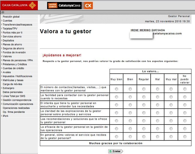The width and height of the screenshot is (195, 154).
Task: Select 'Mal' for claridad de las explicaciones
Action: tap(157, 113)
